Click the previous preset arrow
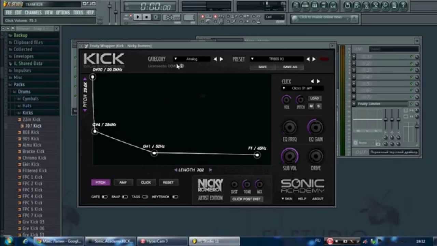 click(x=308, y=59)
